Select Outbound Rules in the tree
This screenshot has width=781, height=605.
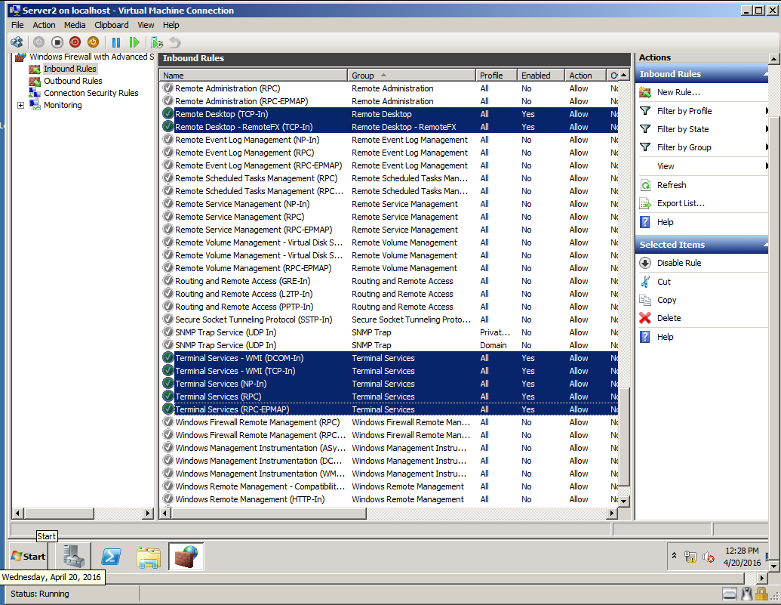click(x=72, y=81)
